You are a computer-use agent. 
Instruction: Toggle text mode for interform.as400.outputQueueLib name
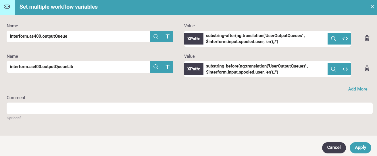coord(168,67)
